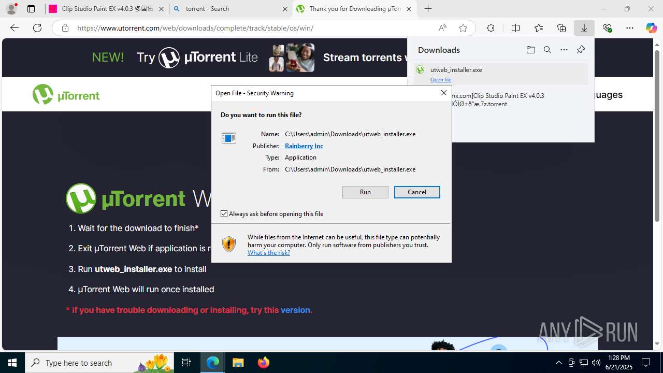Open Edge Settings and more menu
The width and height of the screenshot is (663, 373).
coord(630,28)
